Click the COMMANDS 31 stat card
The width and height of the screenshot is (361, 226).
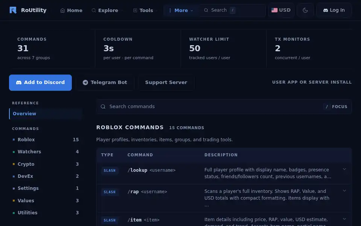tap(52, 49)
